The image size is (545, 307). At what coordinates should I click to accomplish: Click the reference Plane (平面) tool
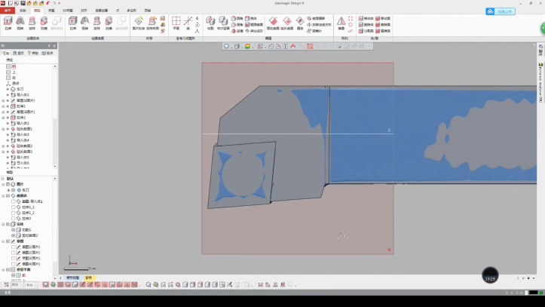click(x=176, y=22)
